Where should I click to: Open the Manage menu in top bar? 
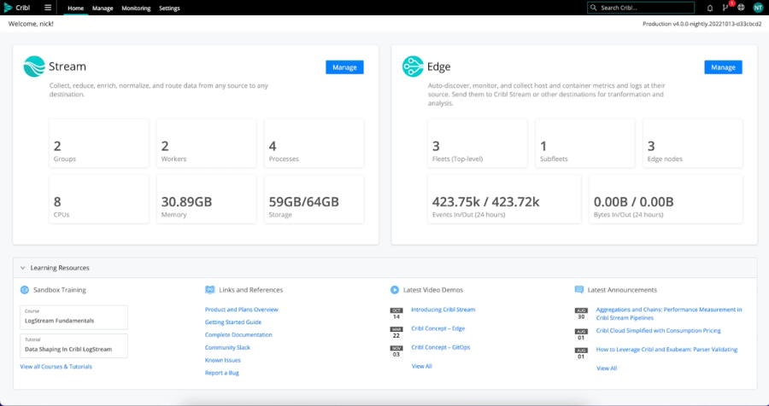coord(103,9)
